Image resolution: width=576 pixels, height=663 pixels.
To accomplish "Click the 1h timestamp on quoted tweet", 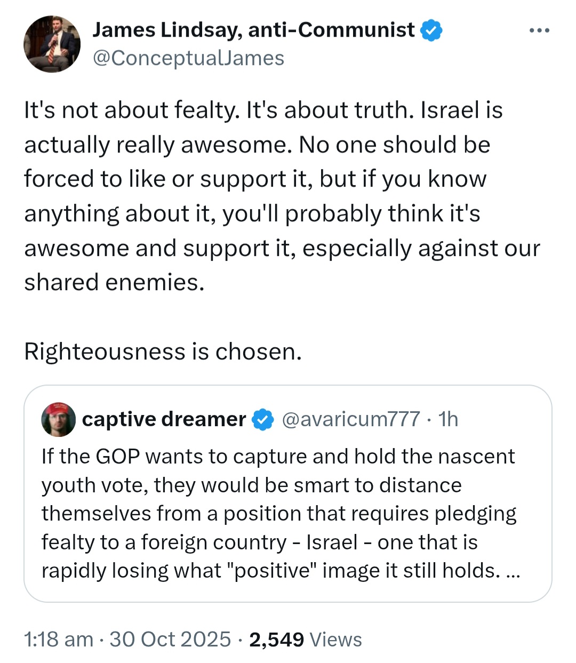I will pos(448,419).
